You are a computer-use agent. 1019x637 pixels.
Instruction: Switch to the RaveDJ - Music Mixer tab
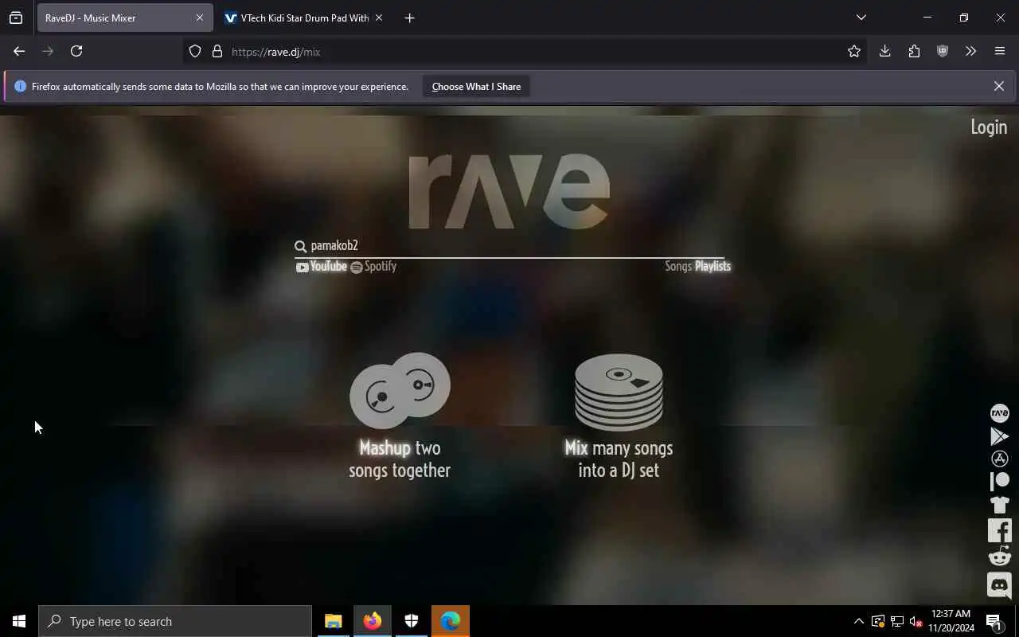(x=124, y=18)
